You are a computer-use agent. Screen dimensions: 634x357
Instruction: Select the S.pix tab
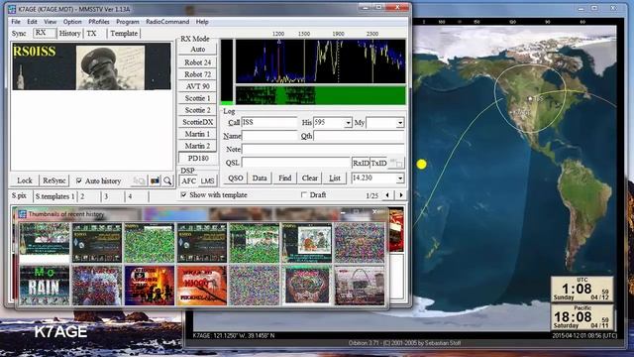pyautogui.click(x=19, y=196)
